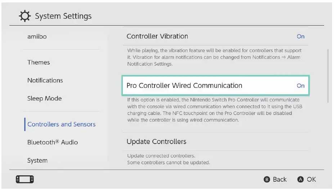Open the System section in sidebar
The height and width of the screenshot is (189, 336).
pyautogui.click(x=37, y=160)
